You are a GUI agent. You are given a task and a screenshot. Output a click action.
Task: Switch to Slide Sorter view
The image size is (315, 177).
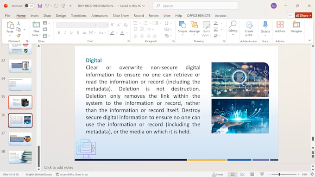(242, 174)
